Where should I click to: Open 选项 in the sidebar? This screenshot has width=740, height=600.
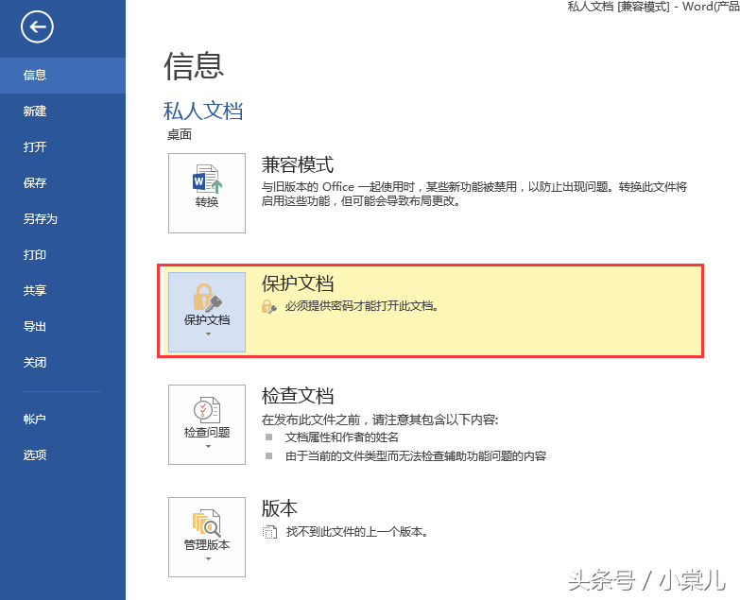click(x=62, y=454)
